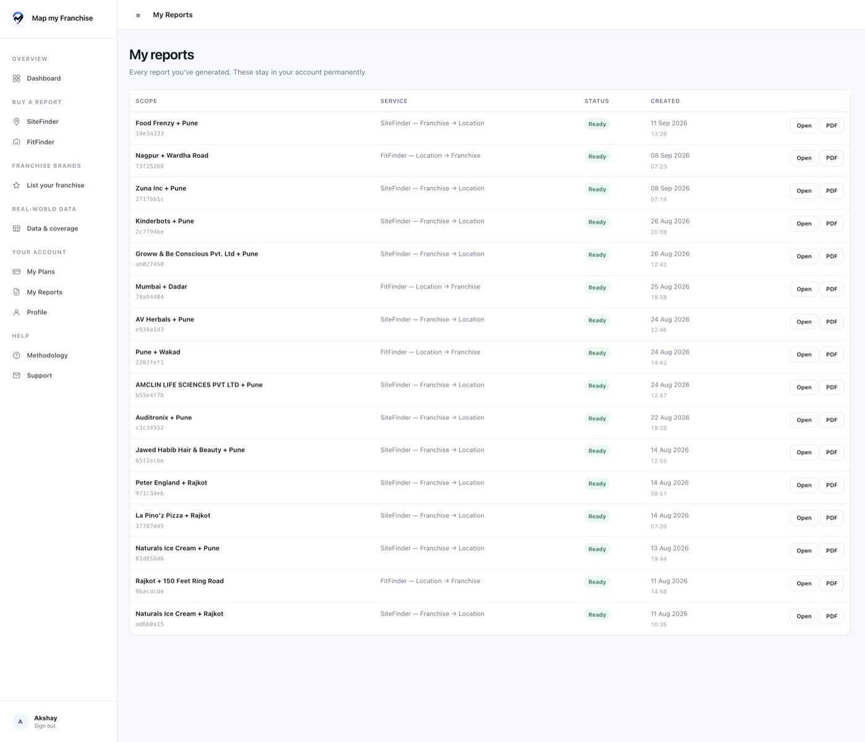Viewport: 865px width, 742px height.
Task: Open the Auditronix + Pune report
Action: (804, 420)
